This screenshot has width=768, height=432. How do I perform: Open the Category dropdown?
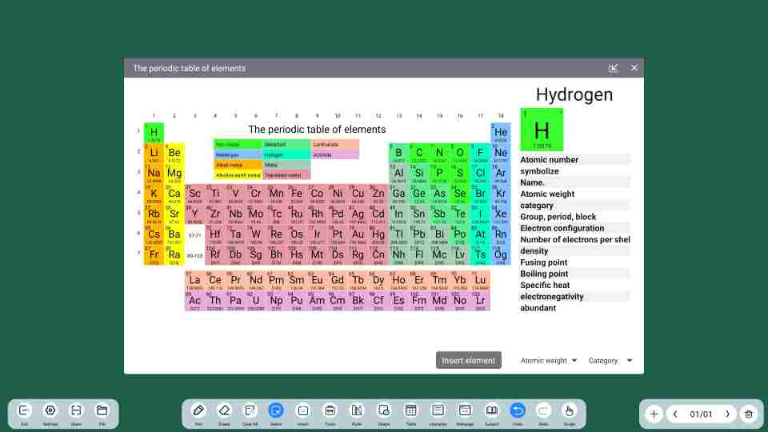tap(610, 361)
